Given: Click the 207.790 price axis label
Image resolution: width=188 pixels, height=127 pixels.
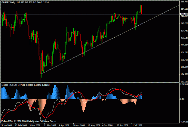Looking at the screenshot, I should [184, 31].
